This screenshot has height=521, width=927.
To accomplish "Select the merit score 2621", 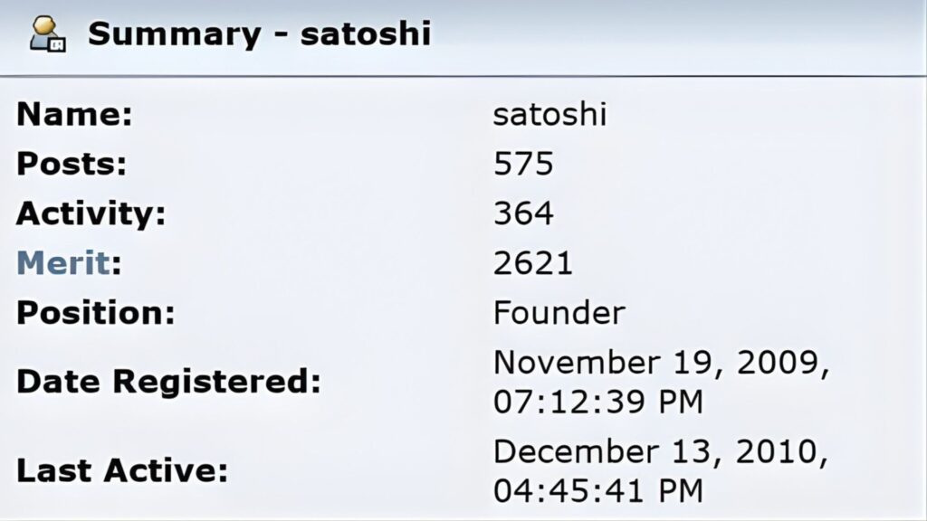I will (x=533, y=263).
